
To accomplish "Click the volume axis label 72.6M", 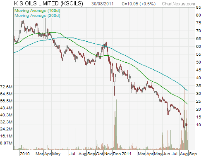I will coord(6,87).
